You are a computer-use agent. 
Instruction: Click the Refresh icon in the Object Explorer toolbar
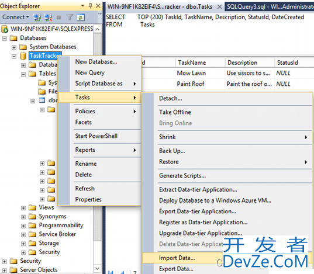(x=81, y=18)
